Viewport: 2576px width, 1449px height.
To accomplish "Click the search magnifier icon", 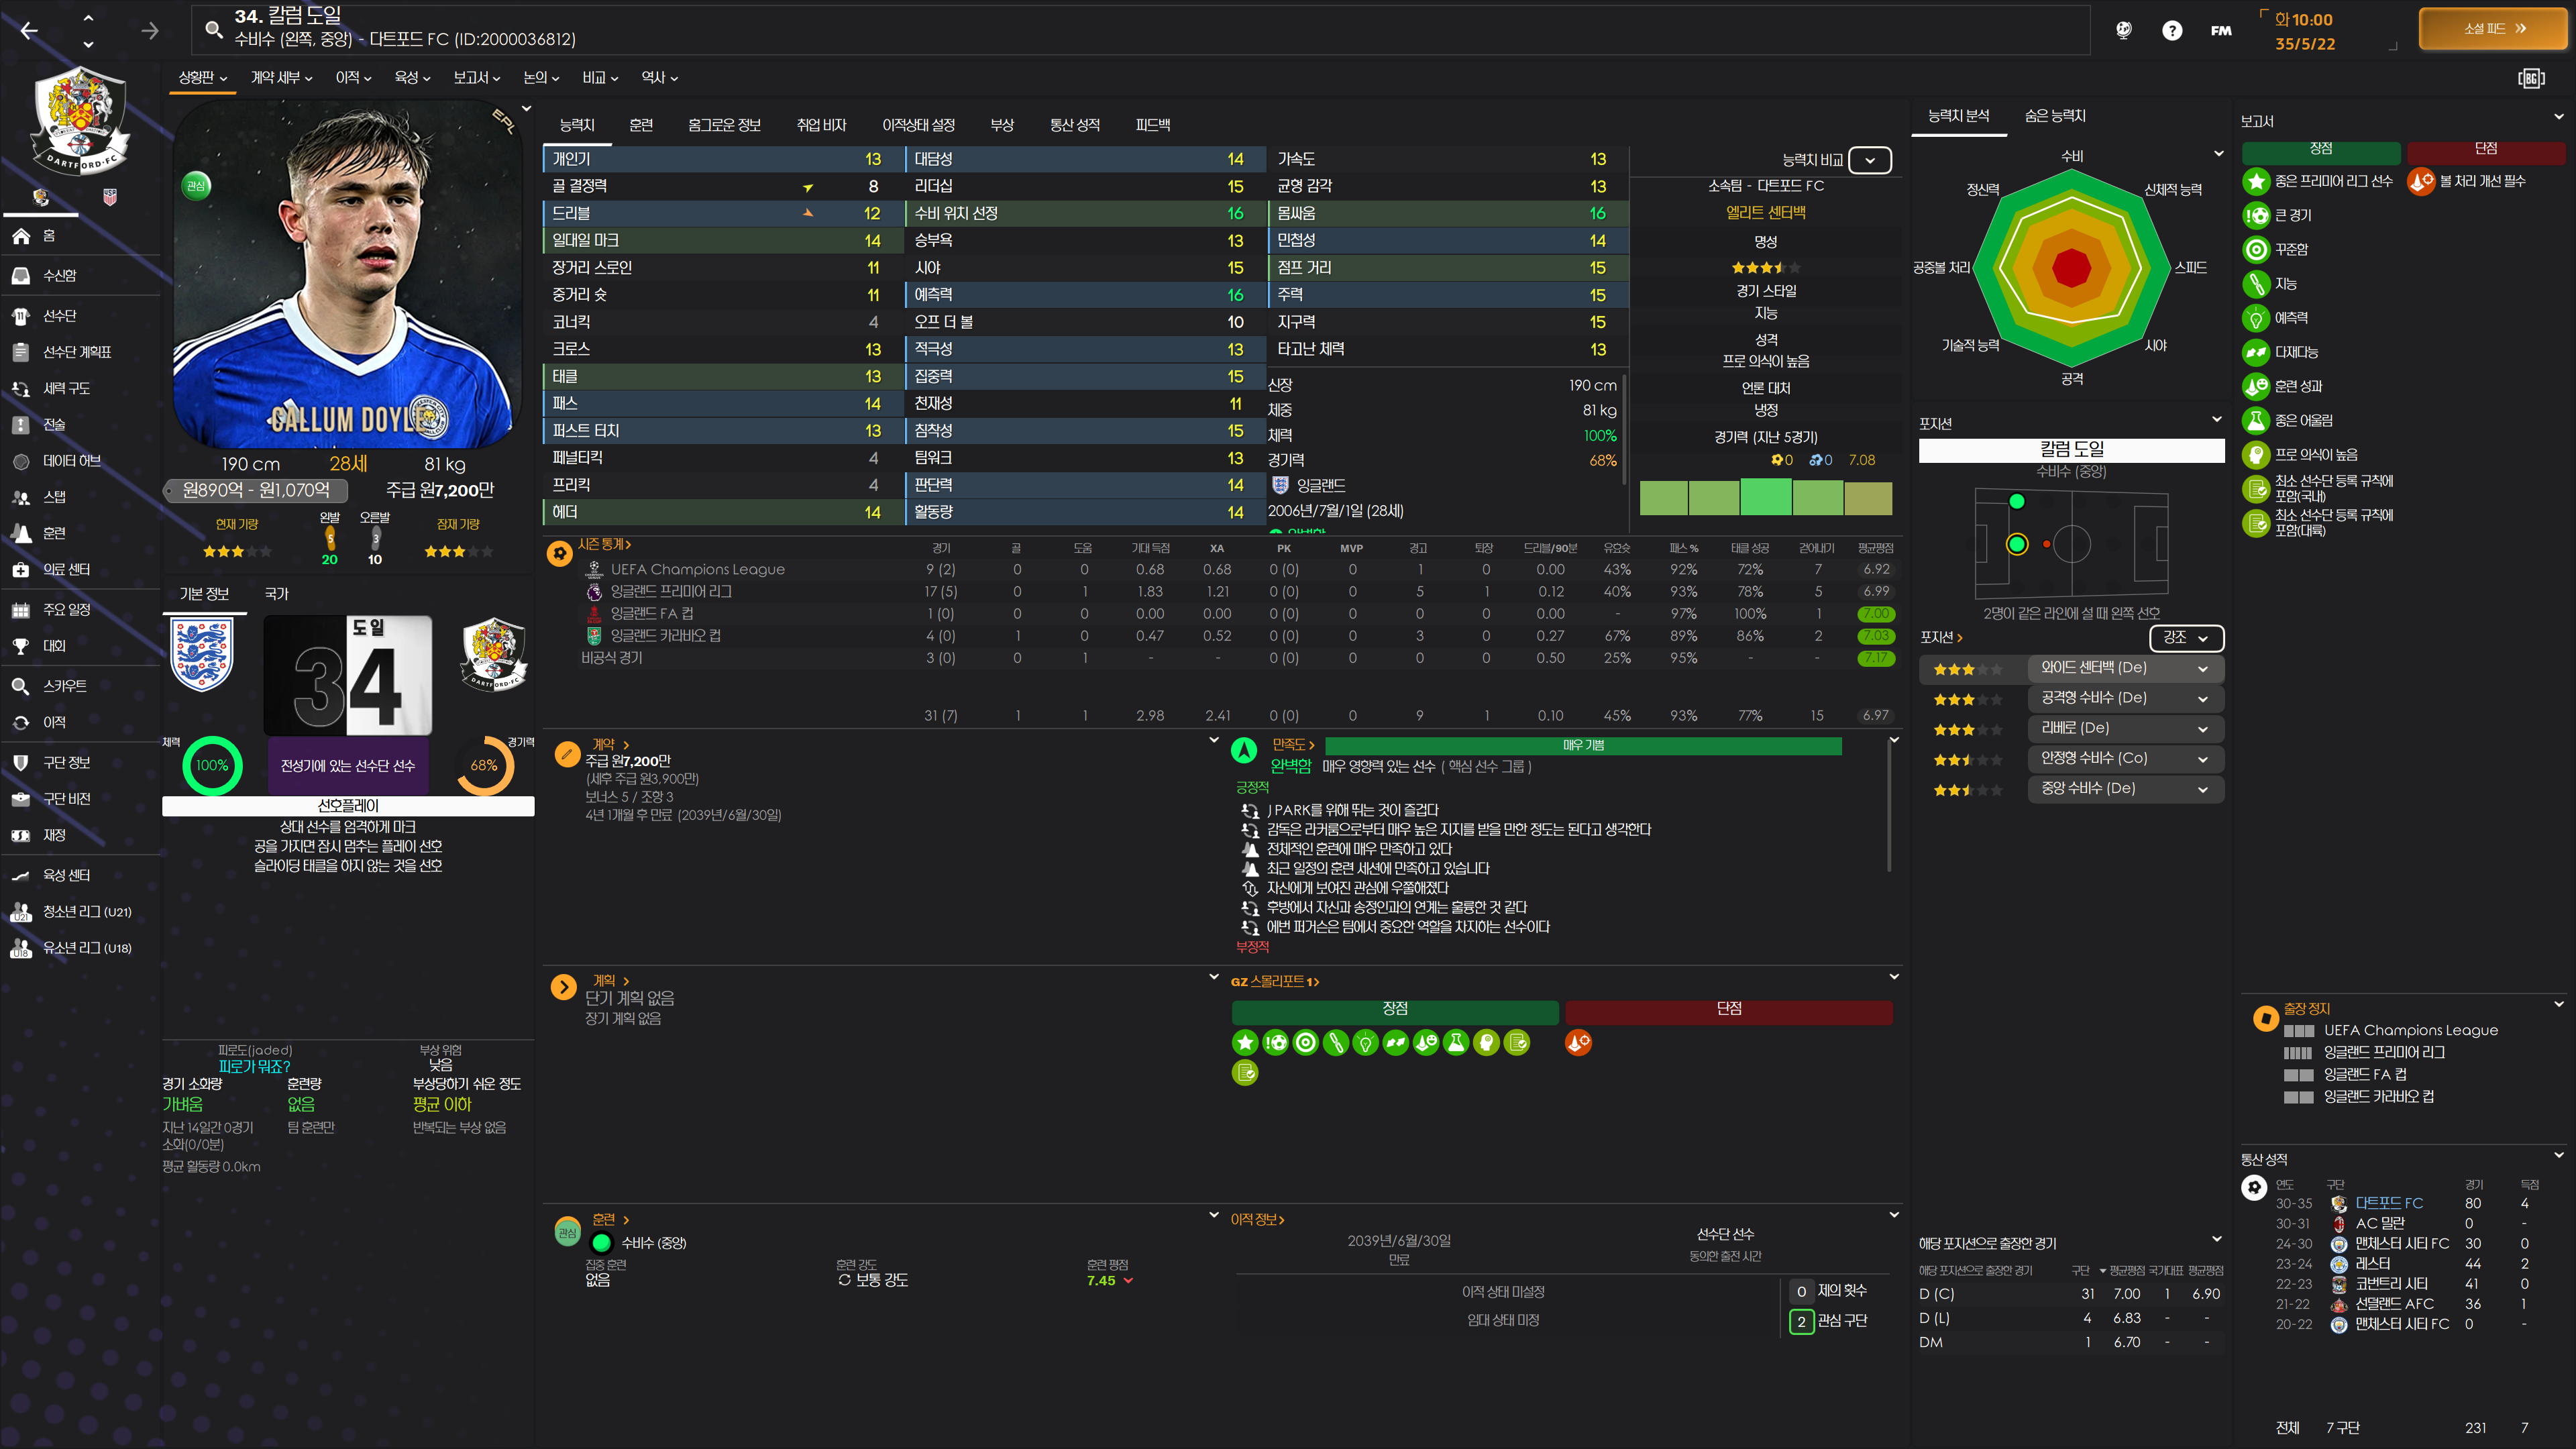I will [x=213, y=29].
